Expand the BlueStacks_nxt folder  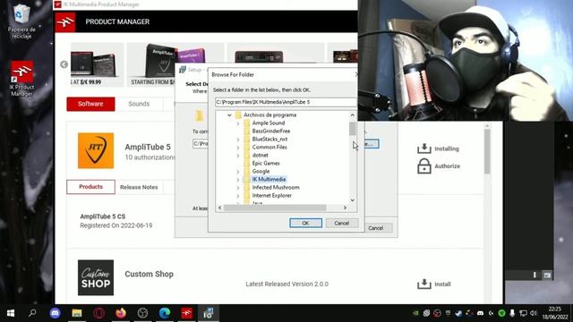237,140
